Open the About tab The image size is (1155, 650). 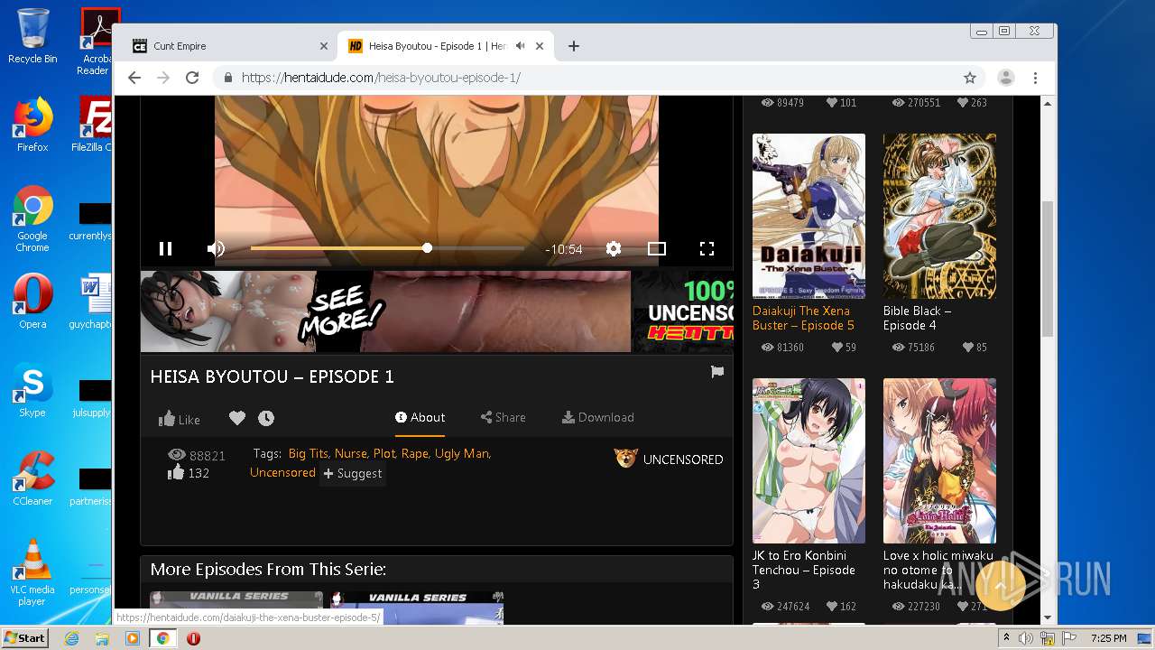coord(420,417)
